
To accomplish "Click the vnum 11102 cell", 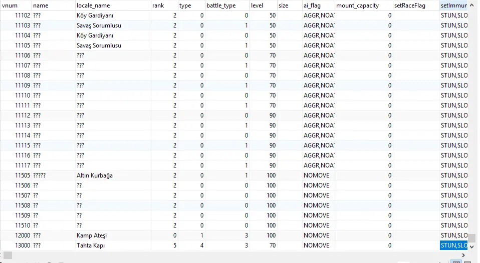I will pos(23,15).
